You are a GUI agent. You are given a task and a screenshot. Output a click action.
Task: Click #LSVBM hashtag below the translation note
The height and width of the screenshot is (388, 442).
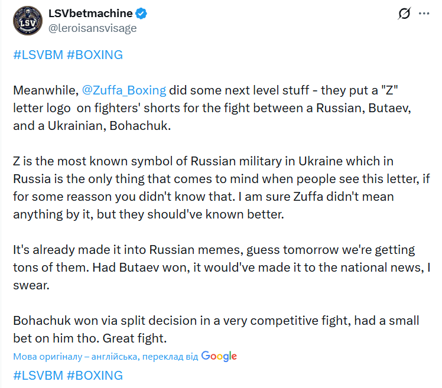[x=37, y=375]
